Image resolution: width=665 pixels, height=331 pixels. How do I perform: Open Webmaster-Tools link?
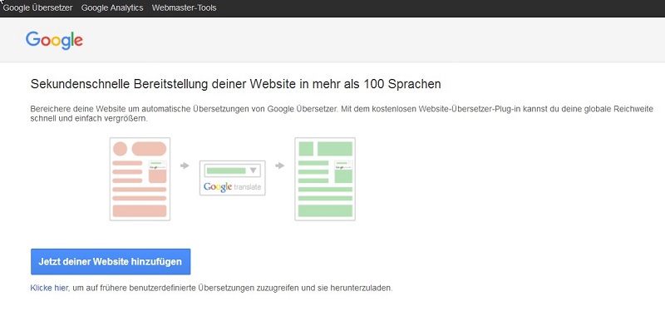coord(184,7)
